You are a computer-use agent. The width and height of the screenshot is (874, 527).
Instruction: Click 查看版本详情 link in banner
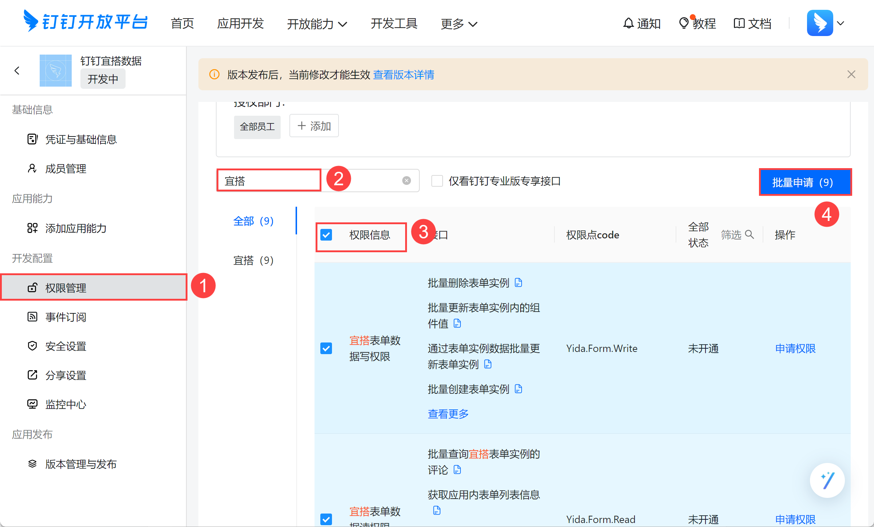(403, 75)
